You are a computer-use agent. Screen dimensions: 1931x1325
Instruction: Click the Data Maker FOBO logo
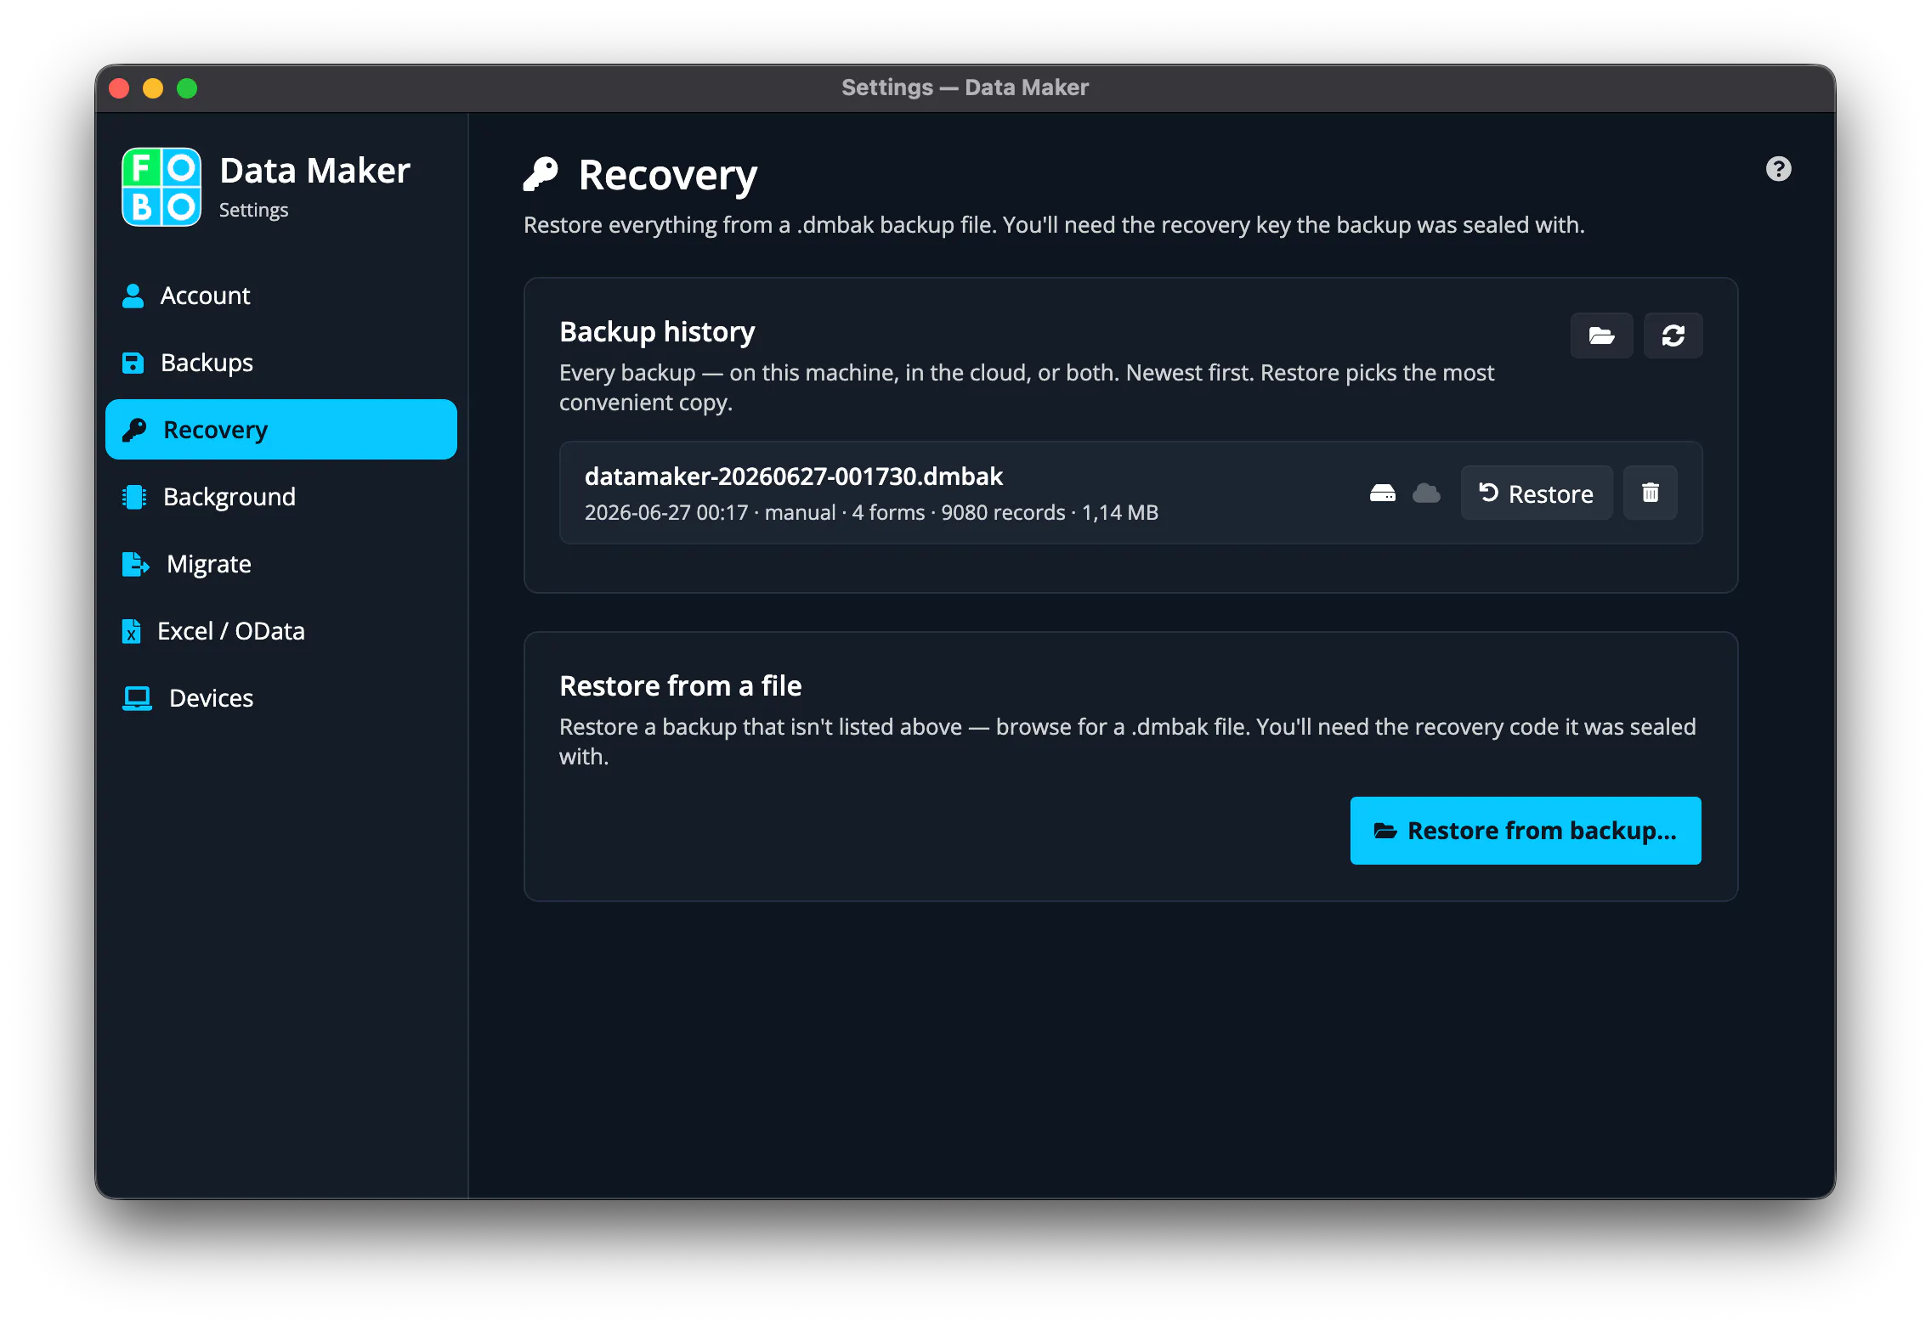(161, 187)
